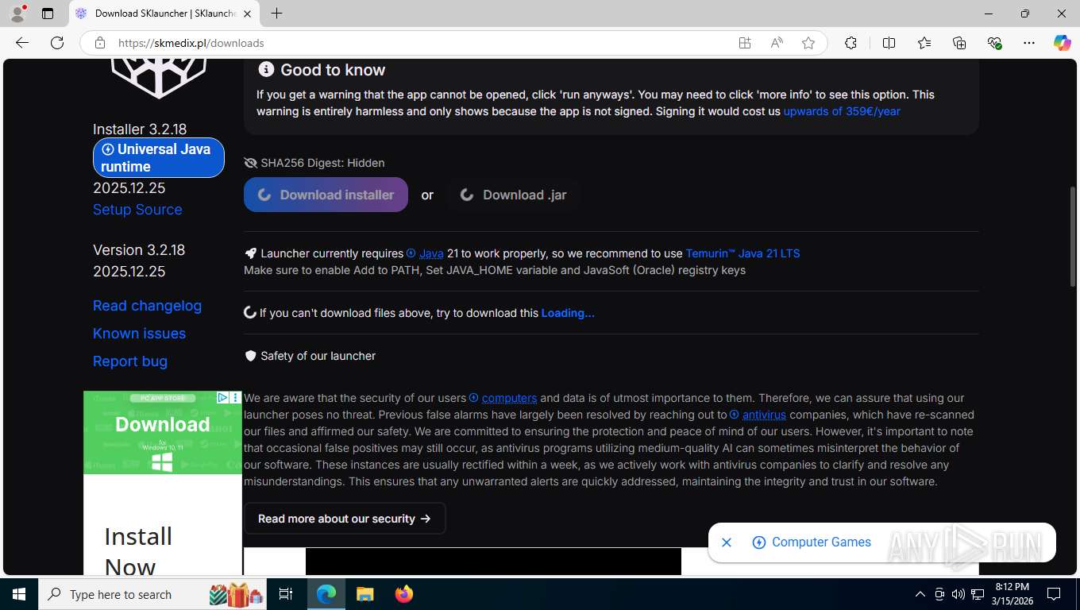Viewport: 1080px width, 610px height.
Task: Reload the page with Refresh icon
Action: (x=57, y=43)
